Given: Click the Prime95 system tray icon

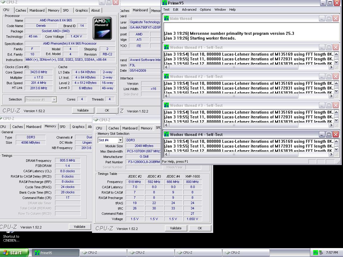Looking at the screenshot, I should [315, 253].
